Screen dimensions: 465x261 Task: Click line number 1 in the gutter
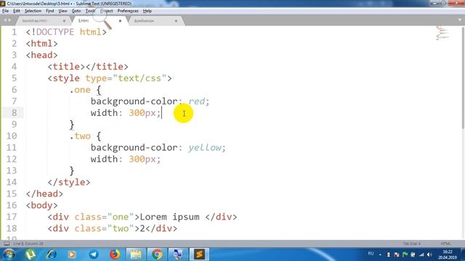(x=14, y=32)
